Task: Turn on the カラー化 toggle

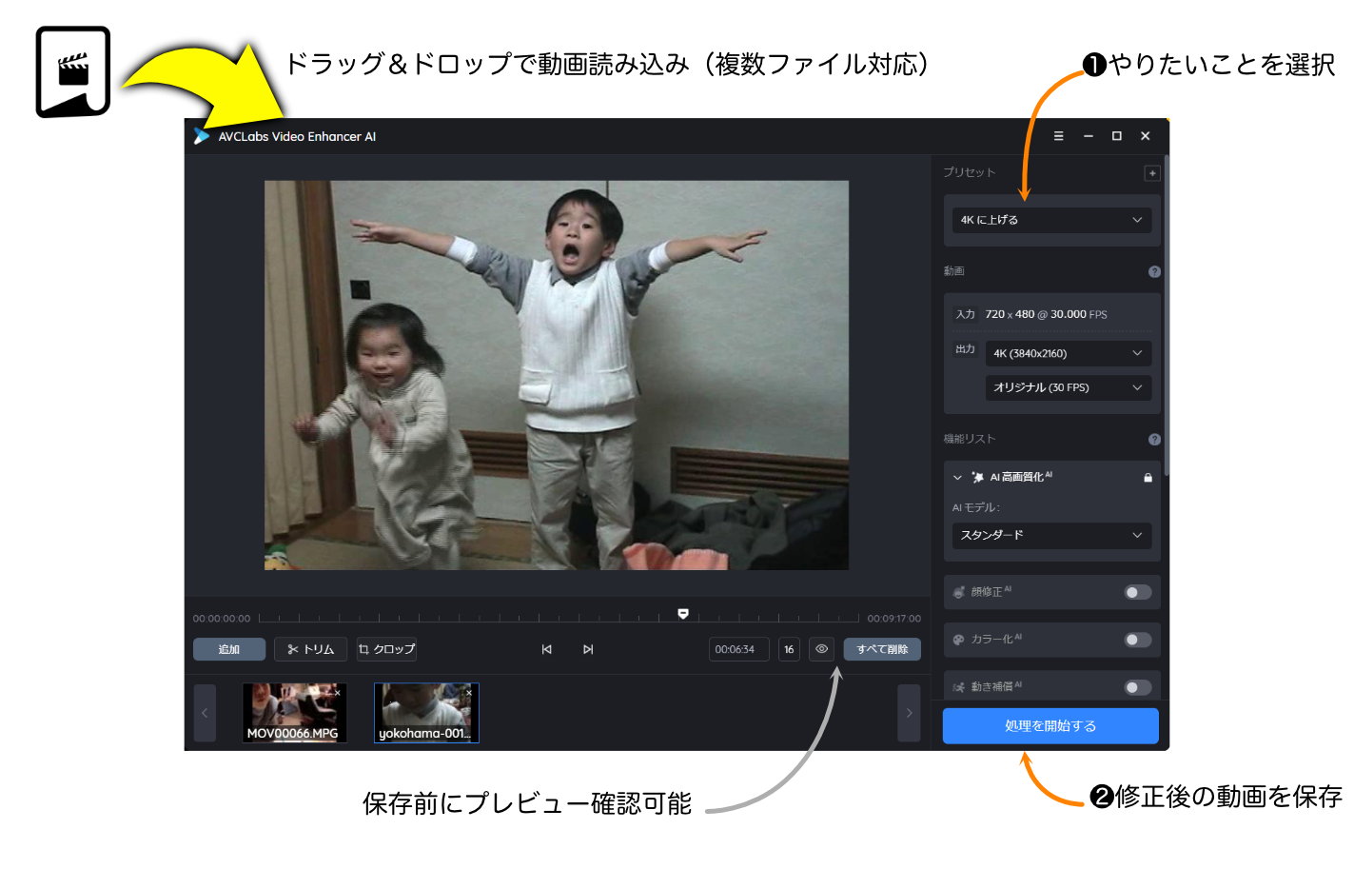Action: [x=1137, y=640]
